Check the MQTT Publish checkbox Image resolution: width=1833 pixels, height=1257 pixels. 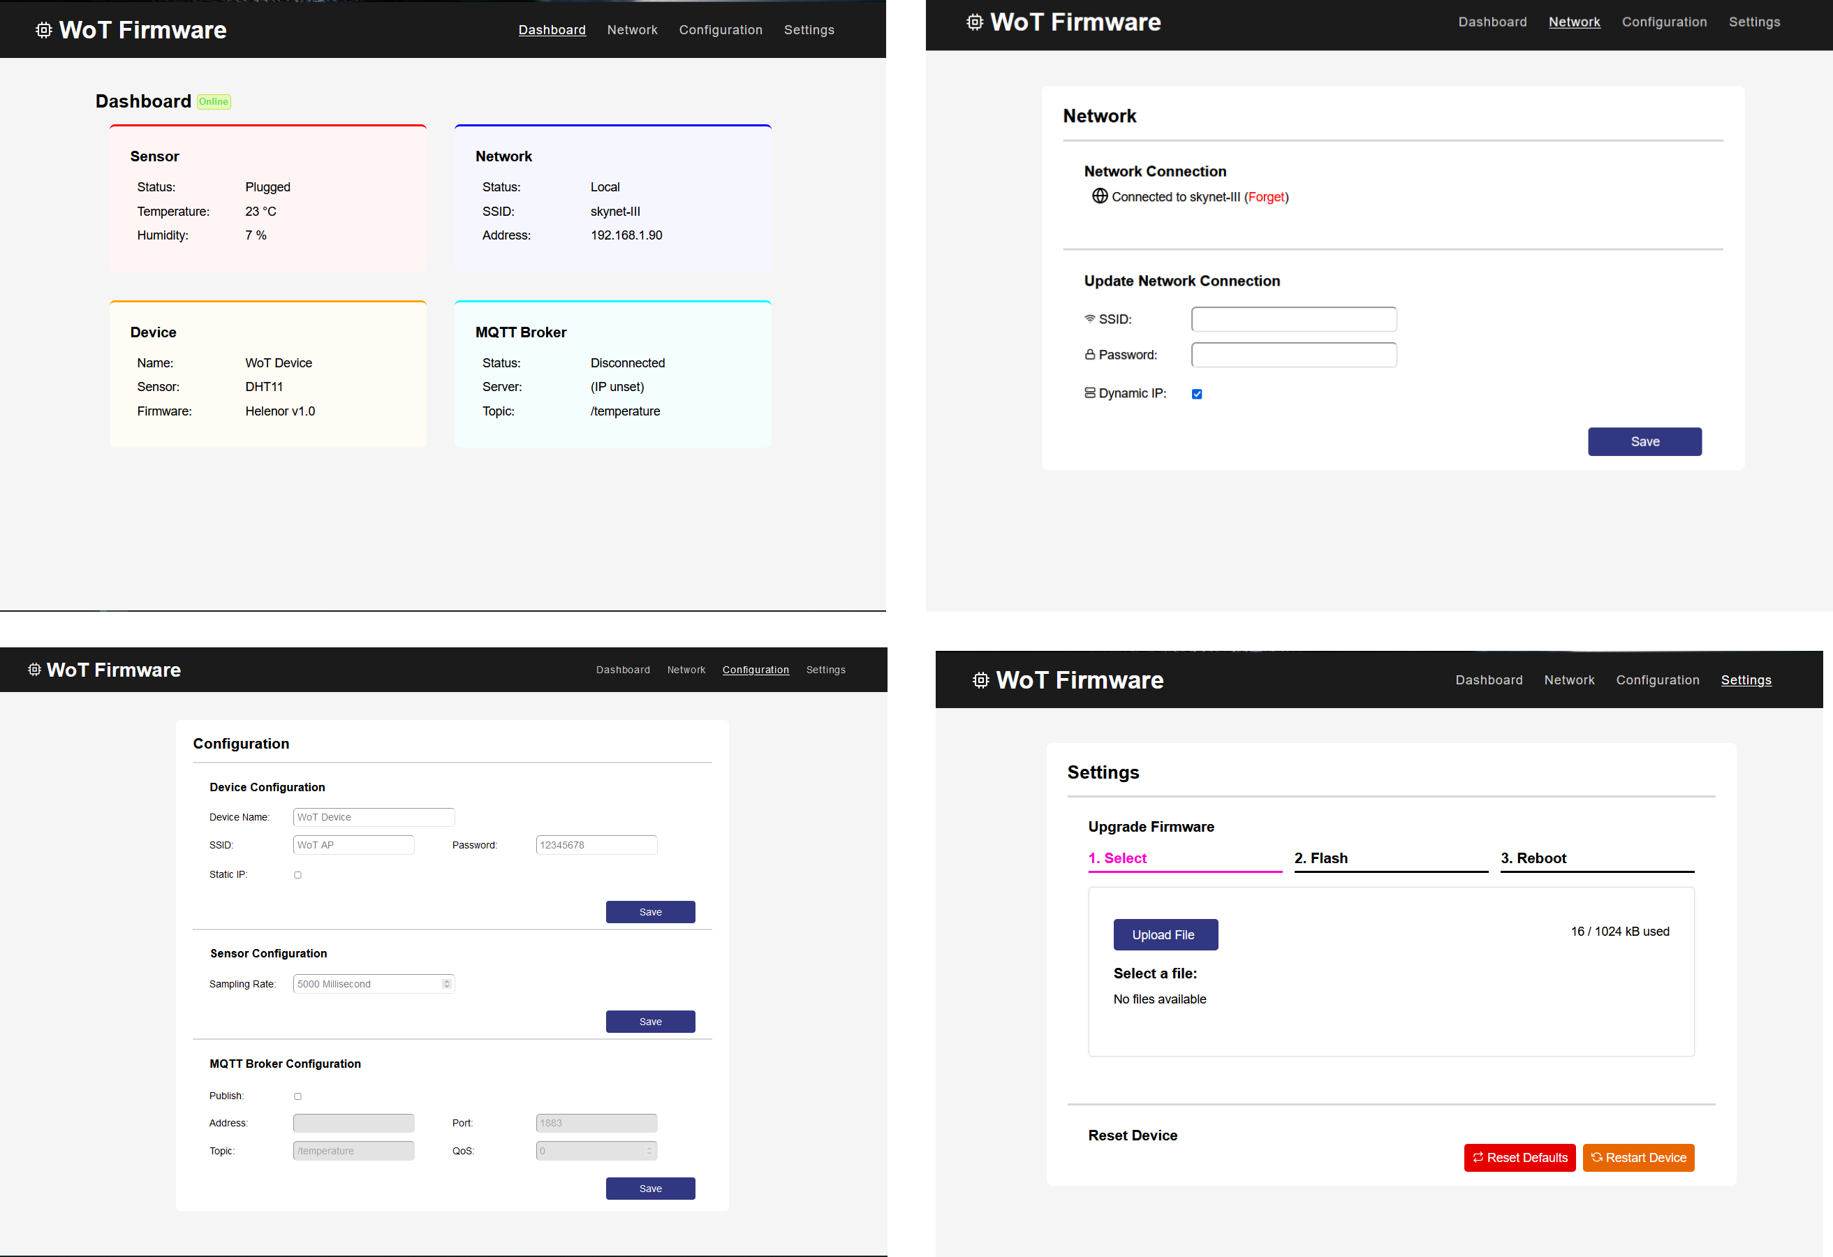pyautogui.click(x=297, y=1096)
